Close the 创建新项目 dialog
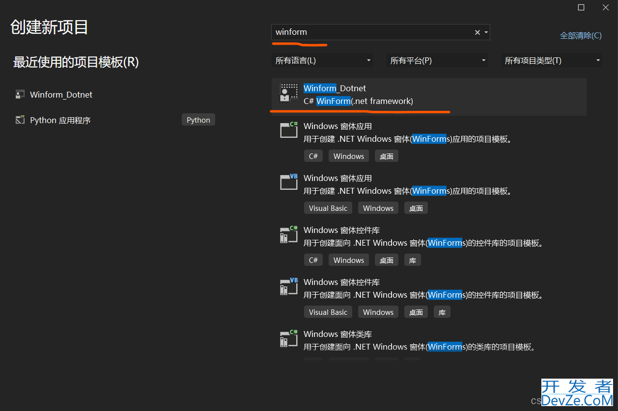This screenshot has height=411, width=618. pos(606,7)
